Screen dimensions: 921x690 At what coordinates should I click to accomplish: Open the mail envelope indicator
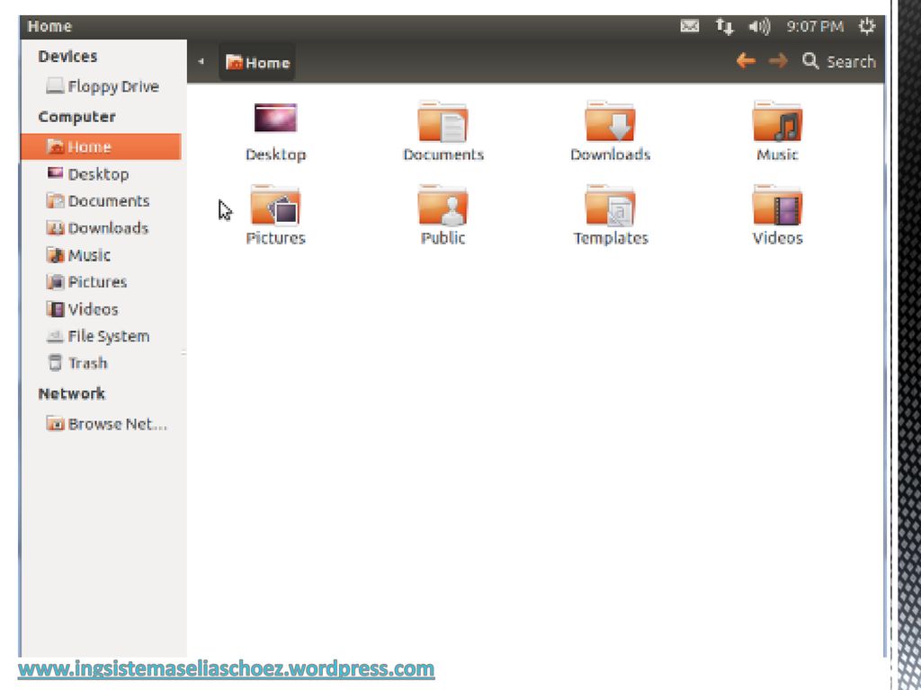coord(690,26)
